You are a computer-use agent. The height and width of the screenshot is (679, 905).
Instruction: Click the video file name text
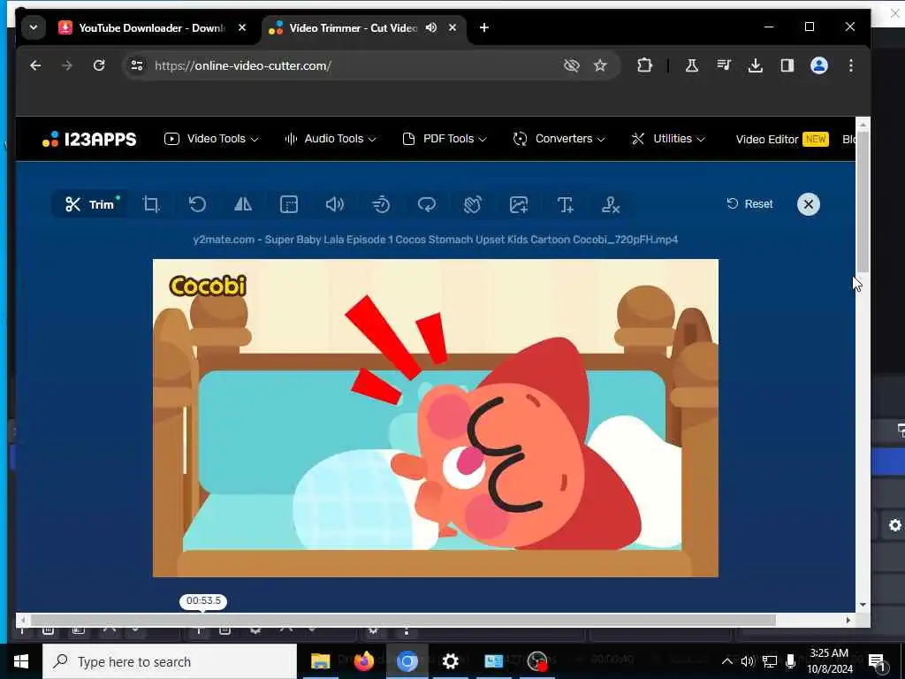coord(435,240)
